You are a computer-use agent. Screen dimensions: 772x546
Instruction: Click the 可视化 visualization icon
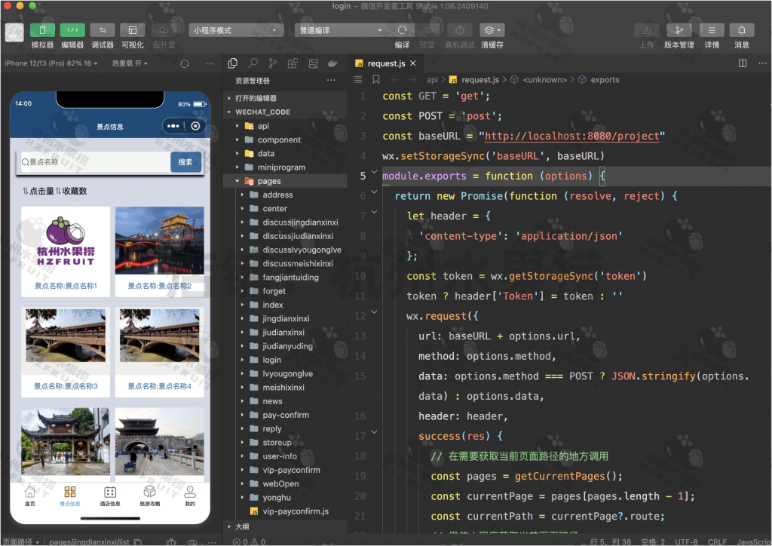pyautogui.click(x=133, y=30)
